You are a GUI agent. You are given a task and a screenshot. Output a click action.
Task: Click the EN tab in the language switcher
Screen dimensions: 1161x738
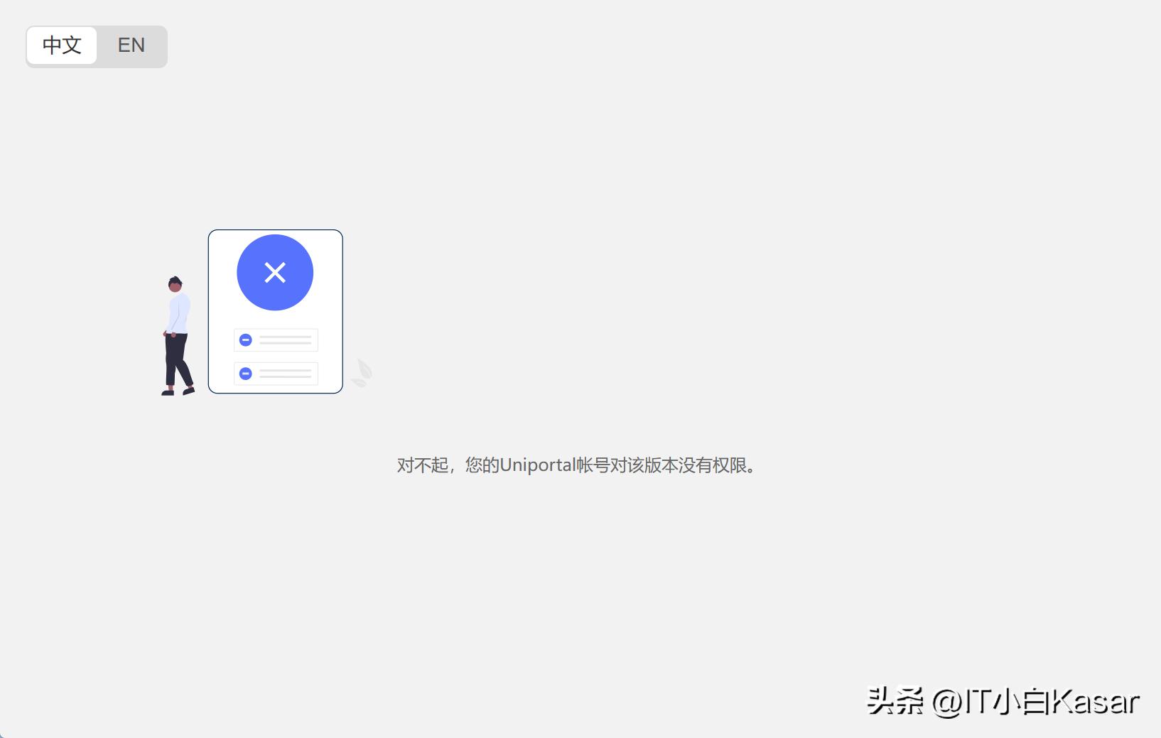point(130,45)
